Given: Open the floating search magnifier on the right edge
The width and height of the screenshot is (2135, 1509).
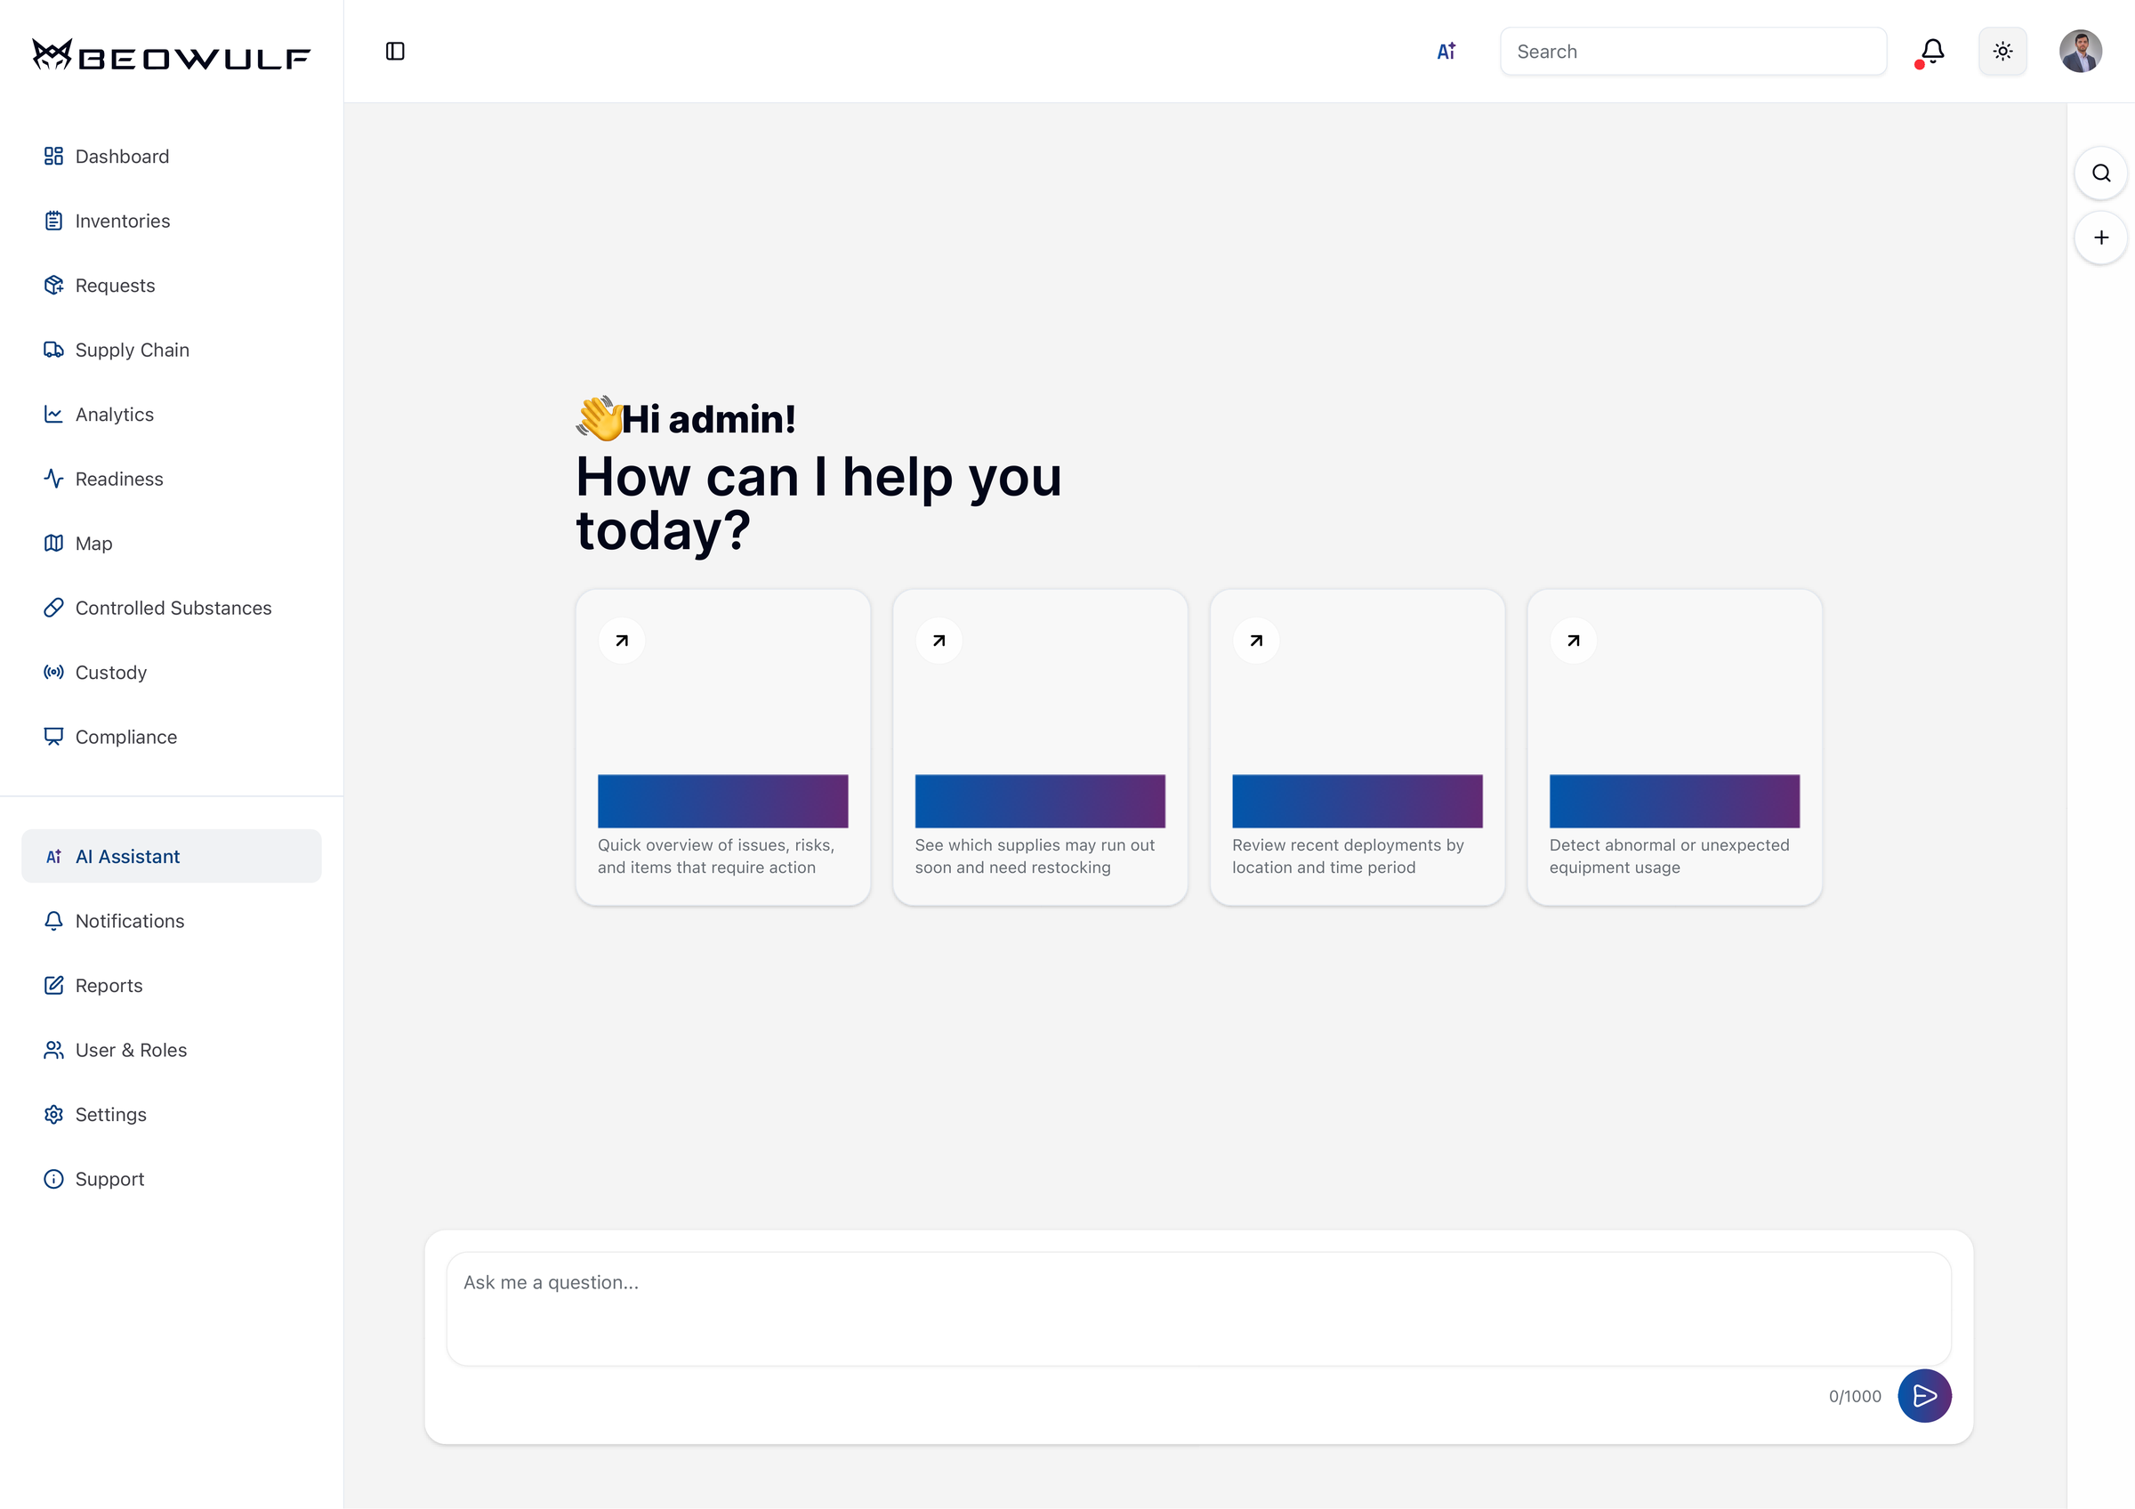Looking at the screenshot, I should (x=2100, y=172).
